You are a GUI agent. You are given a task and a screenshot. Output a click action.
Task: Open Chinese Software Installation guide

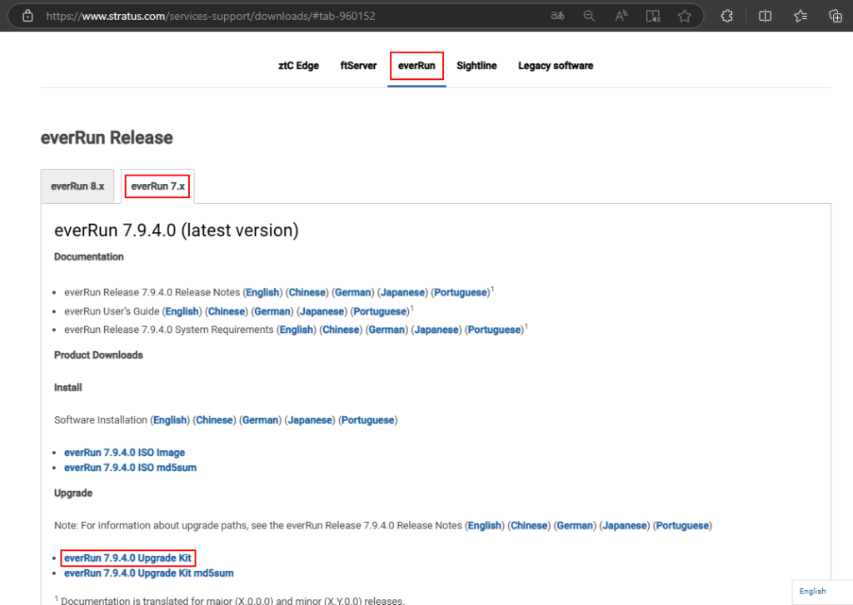pyautogui.click(x=214, y=420)
